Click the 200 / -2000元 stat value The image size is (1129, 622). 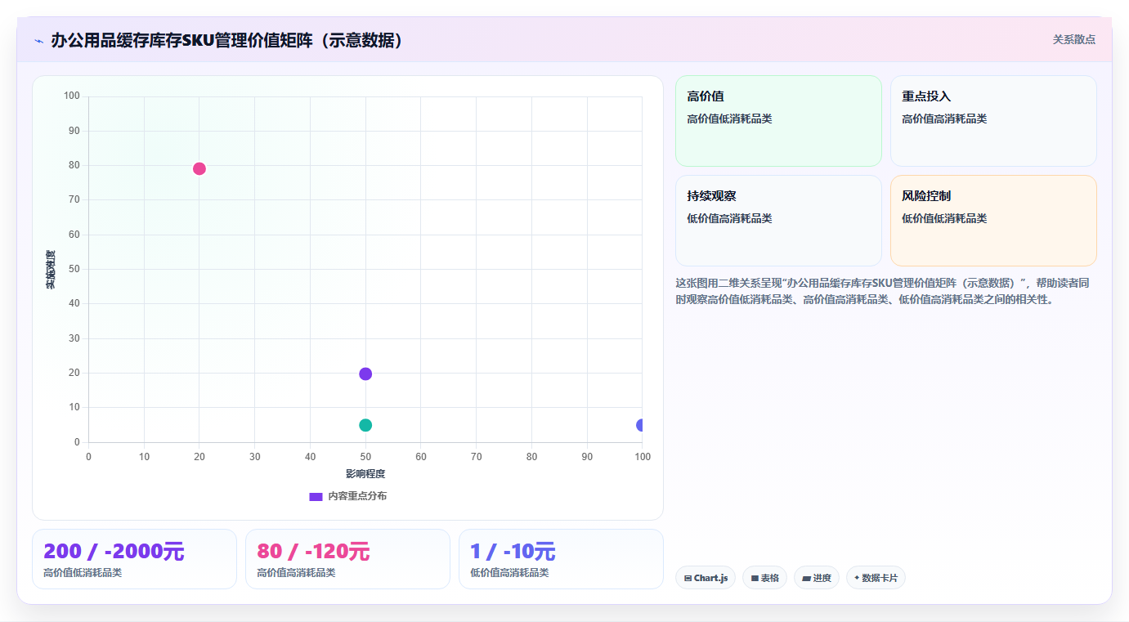pos(114,551)
